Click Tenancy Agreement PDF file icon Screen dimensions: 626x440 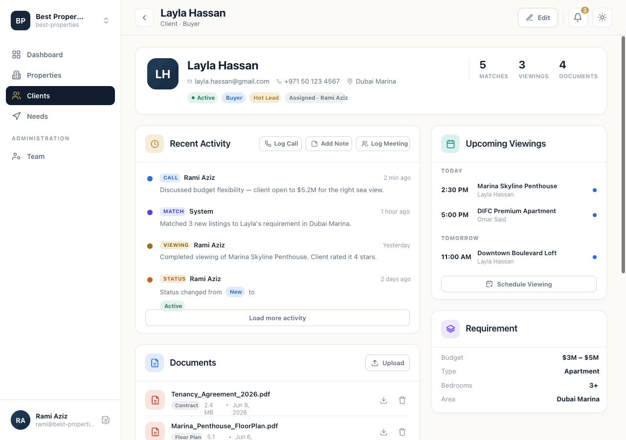click(x=155, y=400)
